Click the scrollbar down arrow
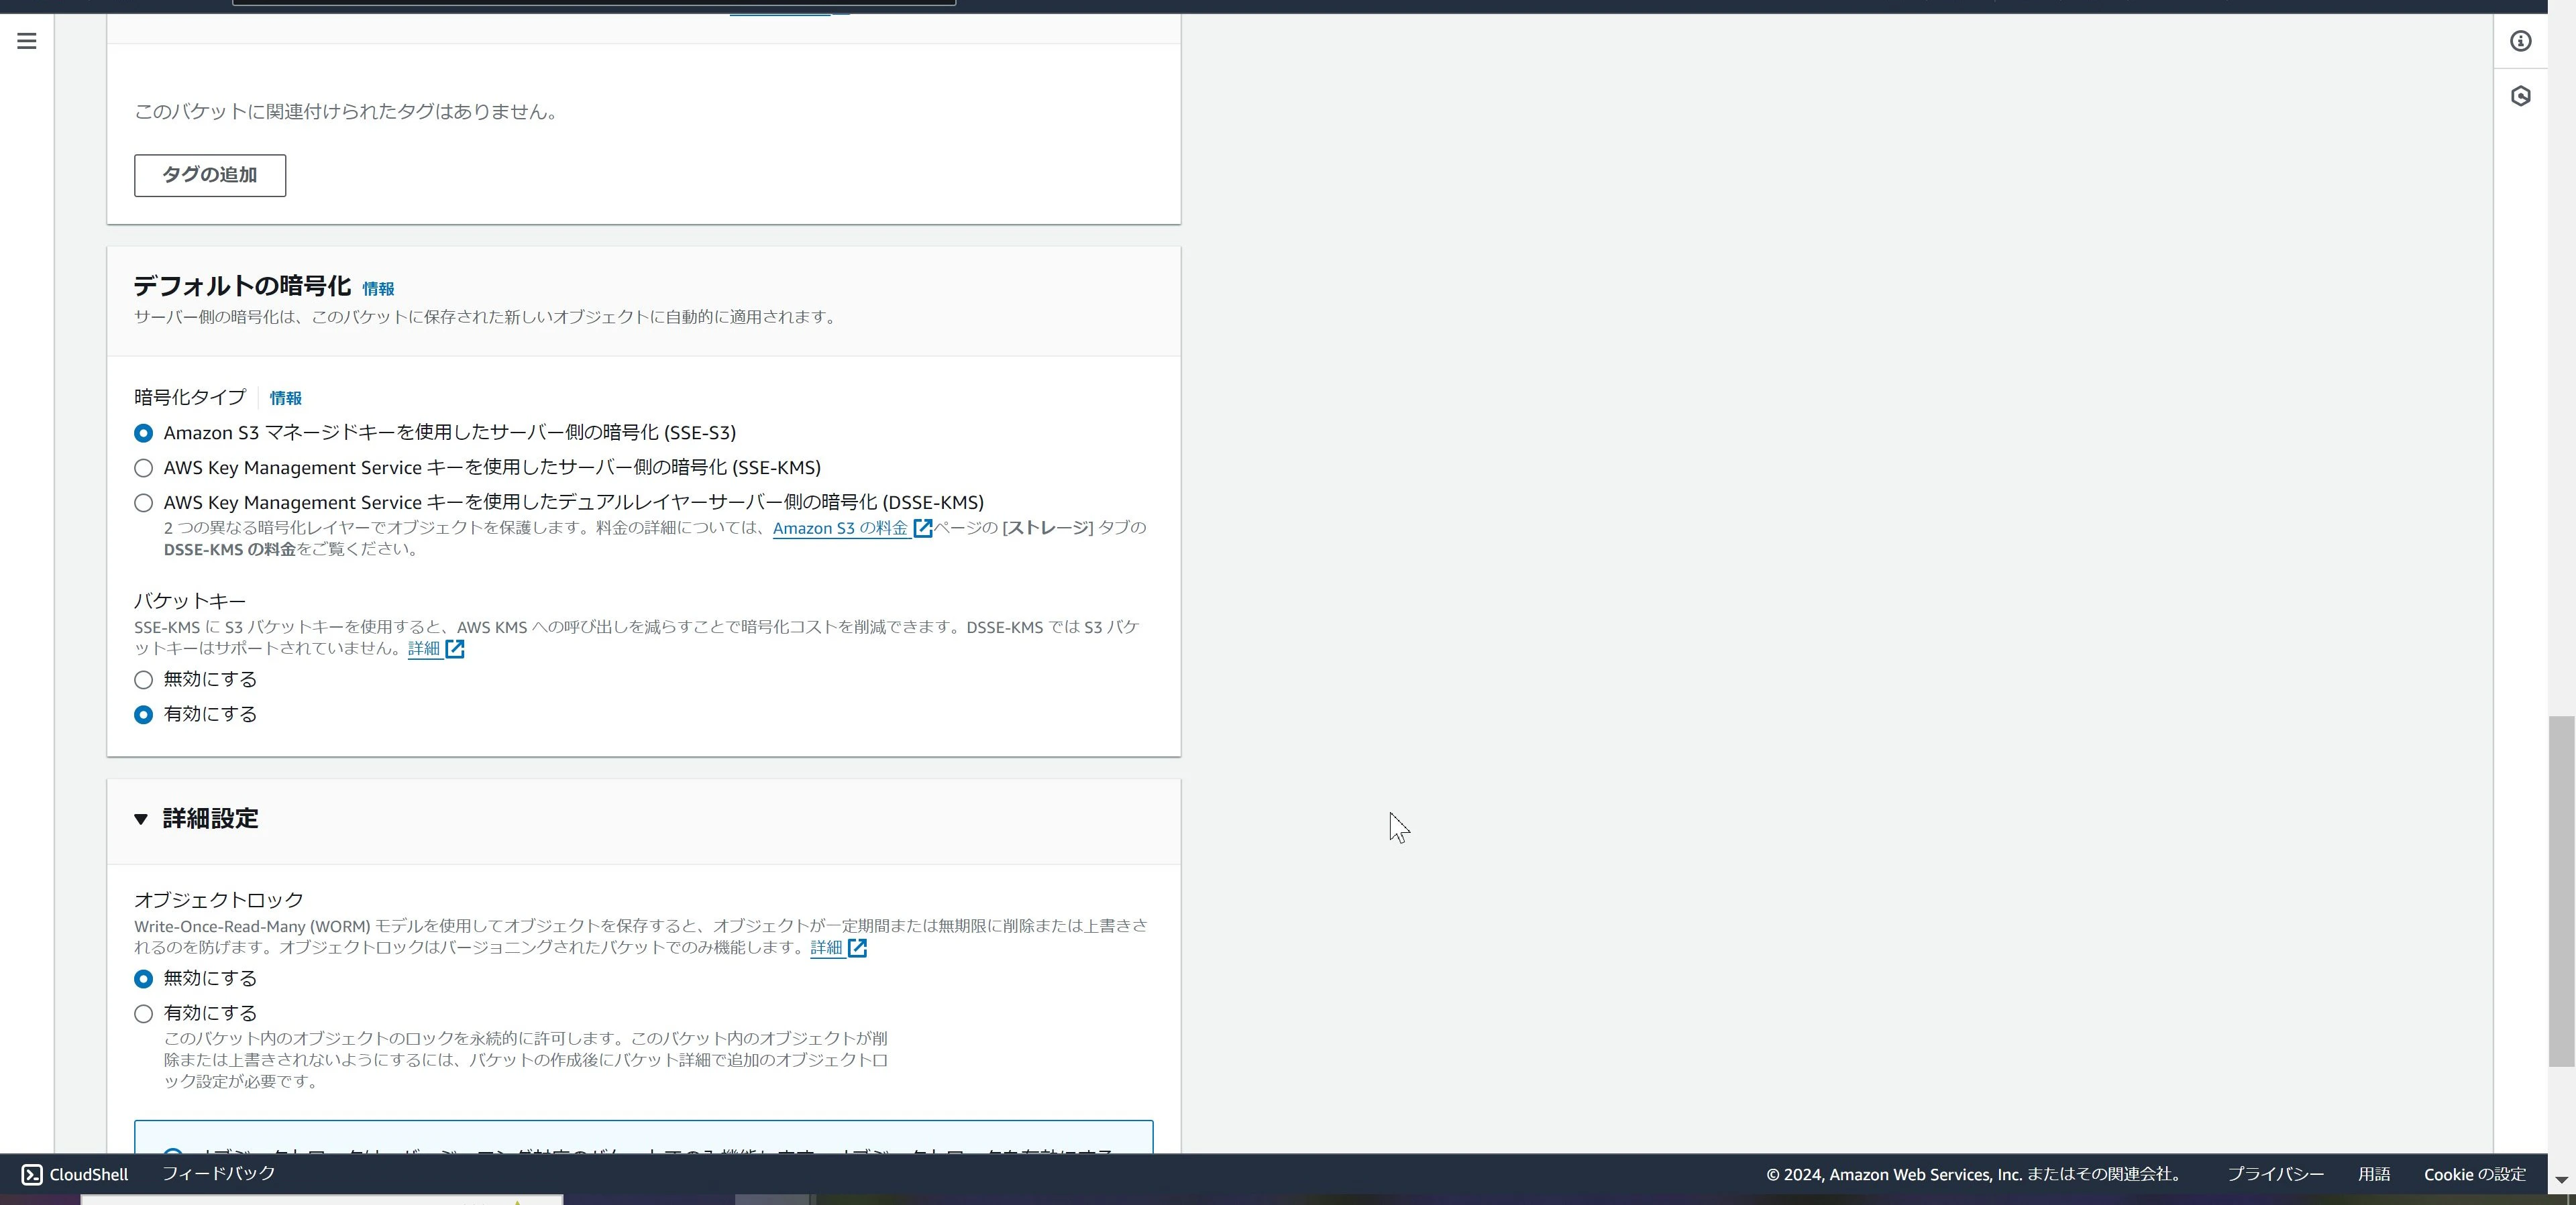 2561,1180
